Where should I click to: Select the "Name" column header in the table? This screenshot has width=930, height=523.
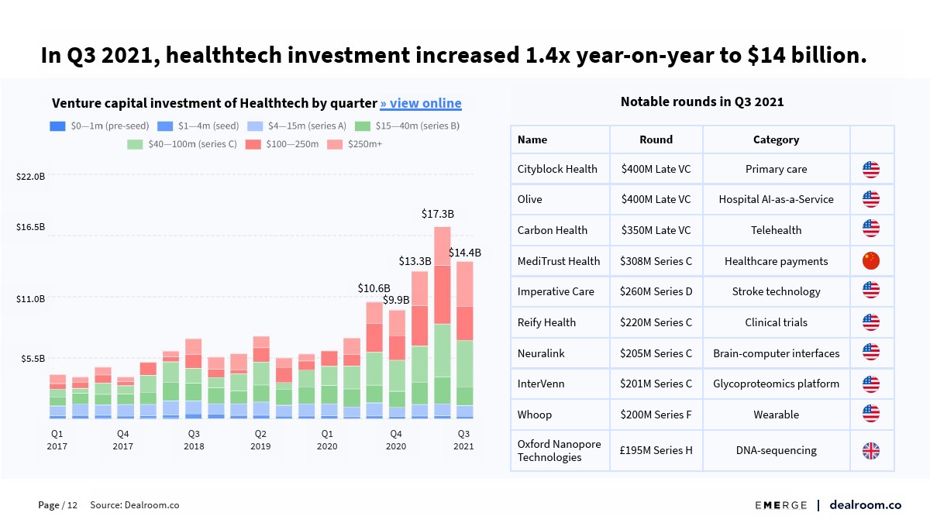point(532,140)
